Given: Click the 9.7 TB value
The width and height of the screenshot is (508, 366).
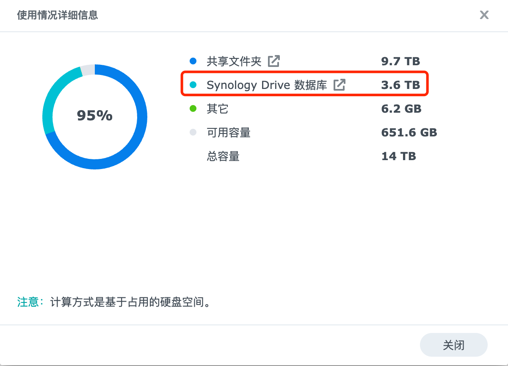Looking at the screenshot, I should (400, 61).
